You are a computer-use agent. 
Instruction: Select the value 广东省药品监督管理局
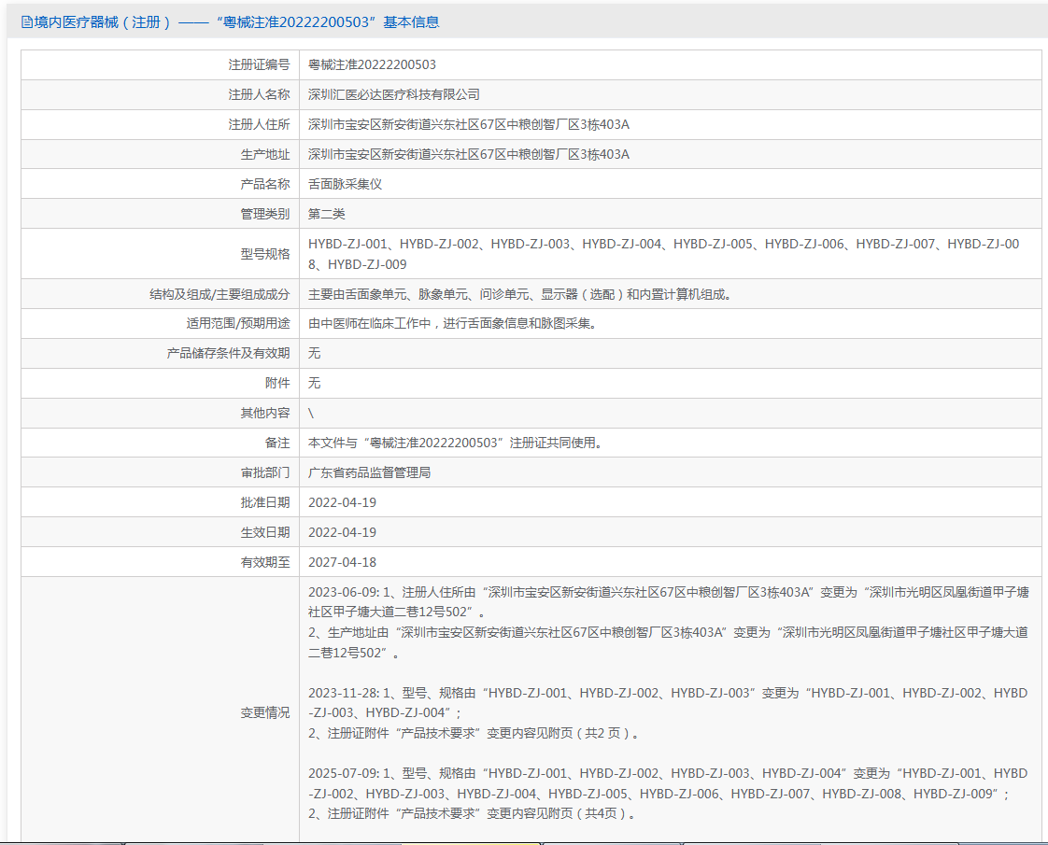369,473
